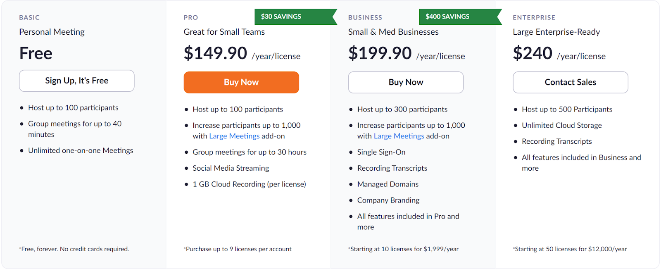Viewport: 661px width, 269px height.
Task: Click the "Starting at 50 licenses" footnote
Action: 571,249
